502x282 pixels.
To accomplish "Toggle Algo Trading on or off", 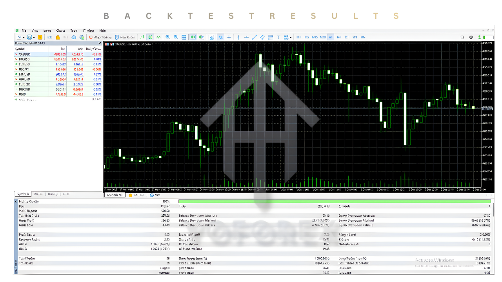I will click(x=100, y=37).
